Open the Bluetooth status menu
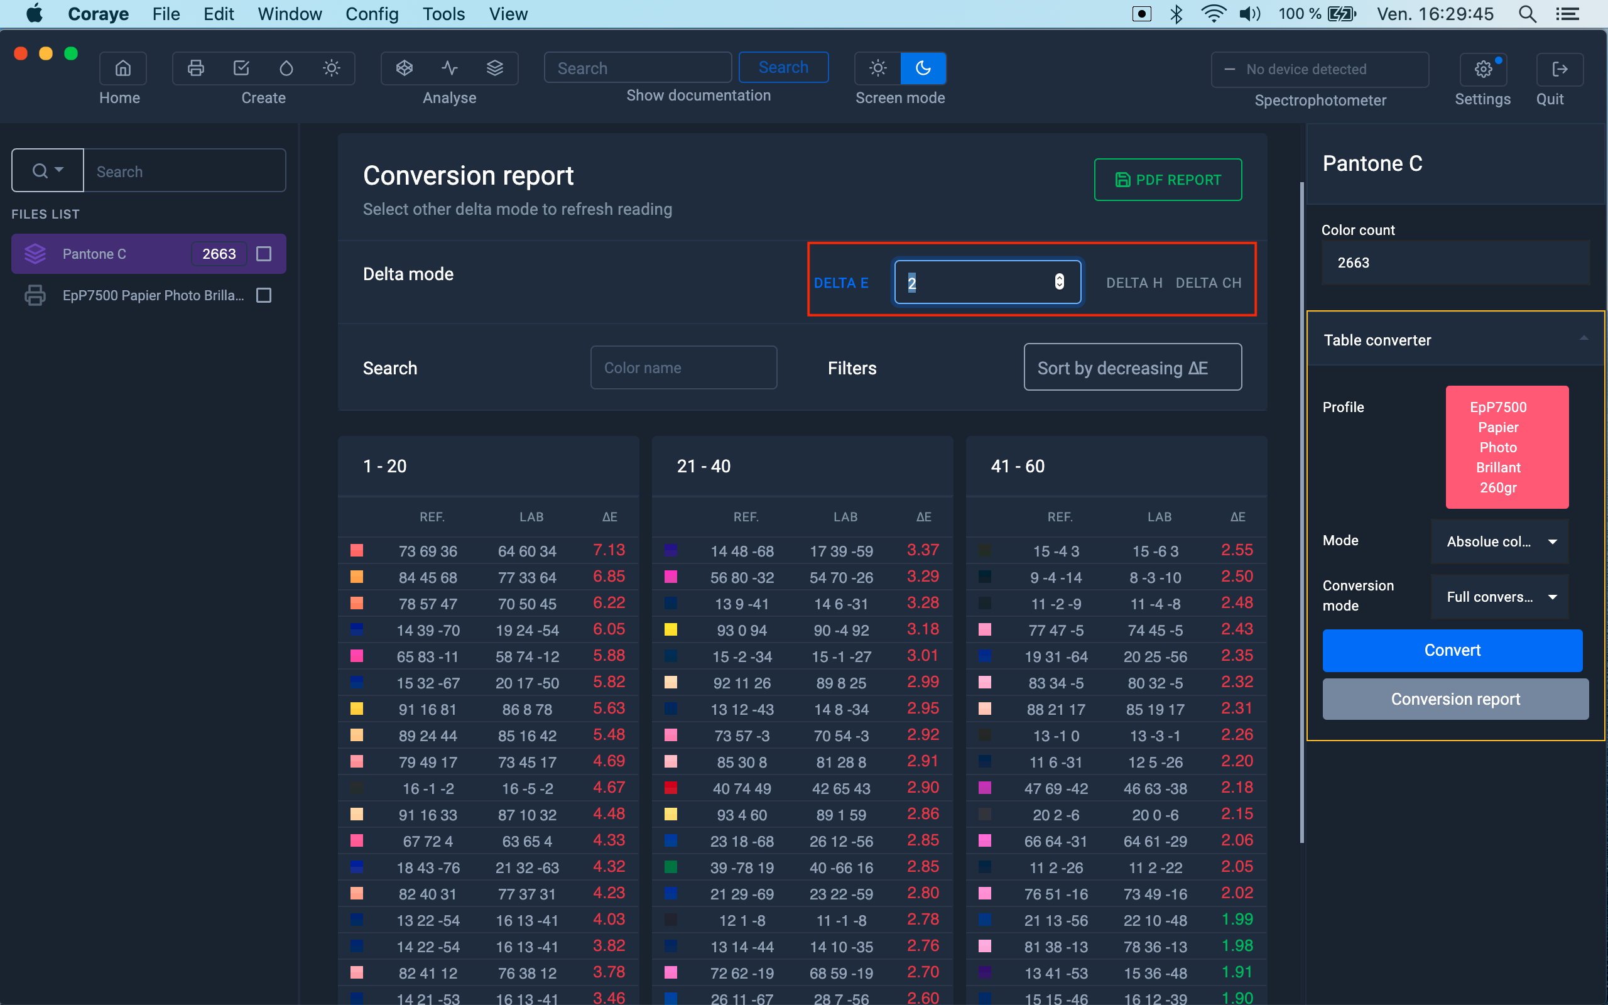Screen dimensions: 1608x1005 coord(1176,14)
